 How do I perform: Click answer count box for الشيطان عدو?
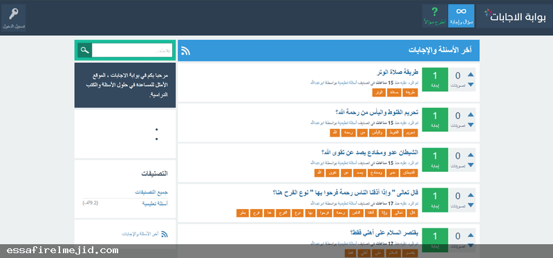pos(435,160)
